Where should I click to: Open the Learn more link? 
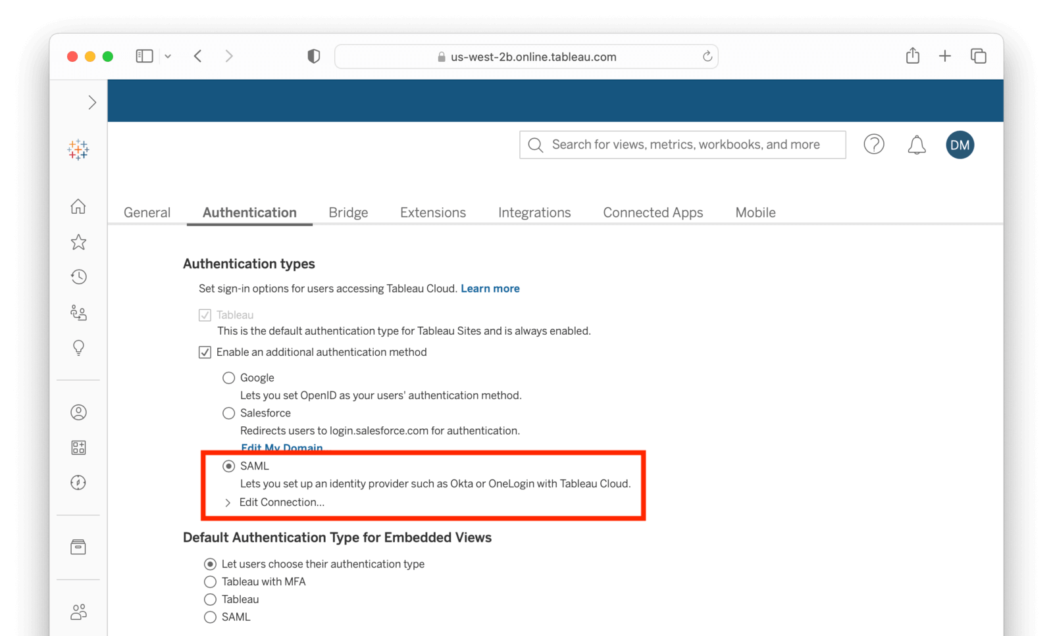click(490, 289)
